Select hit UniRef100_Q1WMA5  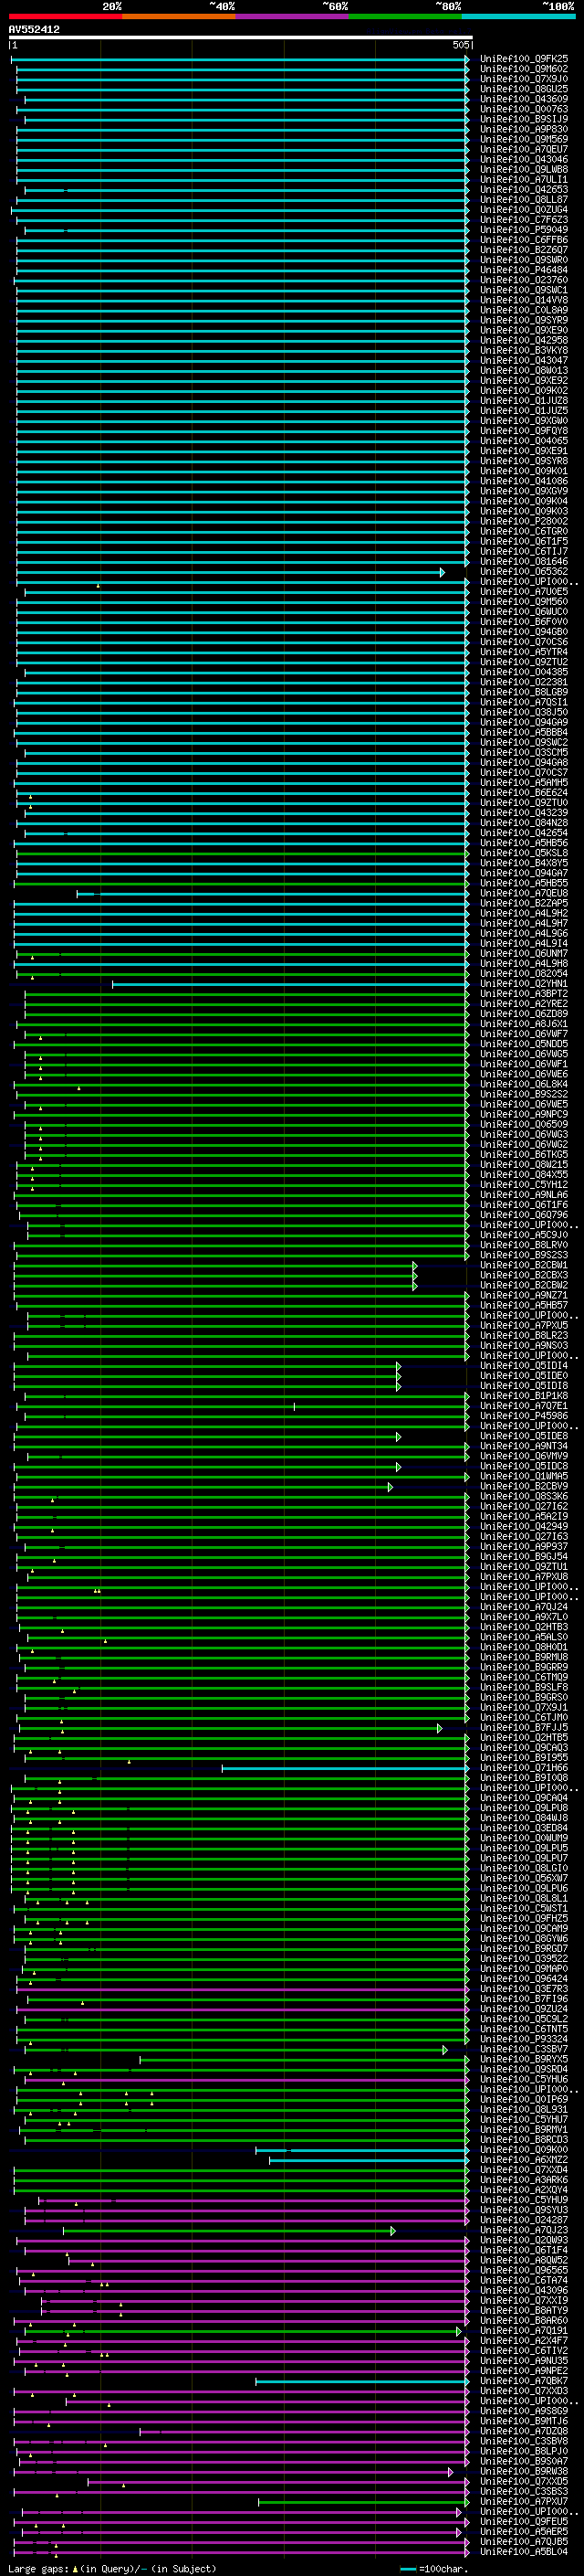click(524, 1476)
